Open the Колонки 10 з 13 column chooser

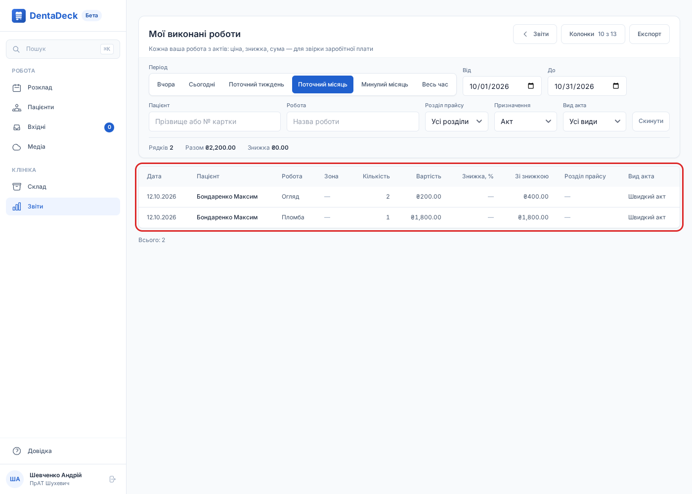pos(593,34)
